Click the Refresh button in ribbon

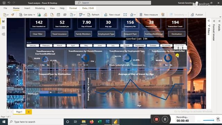click(93, 15)
